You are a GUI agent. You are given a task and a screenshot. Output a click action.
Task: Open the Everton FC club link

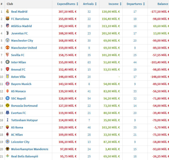pos(19,113)
